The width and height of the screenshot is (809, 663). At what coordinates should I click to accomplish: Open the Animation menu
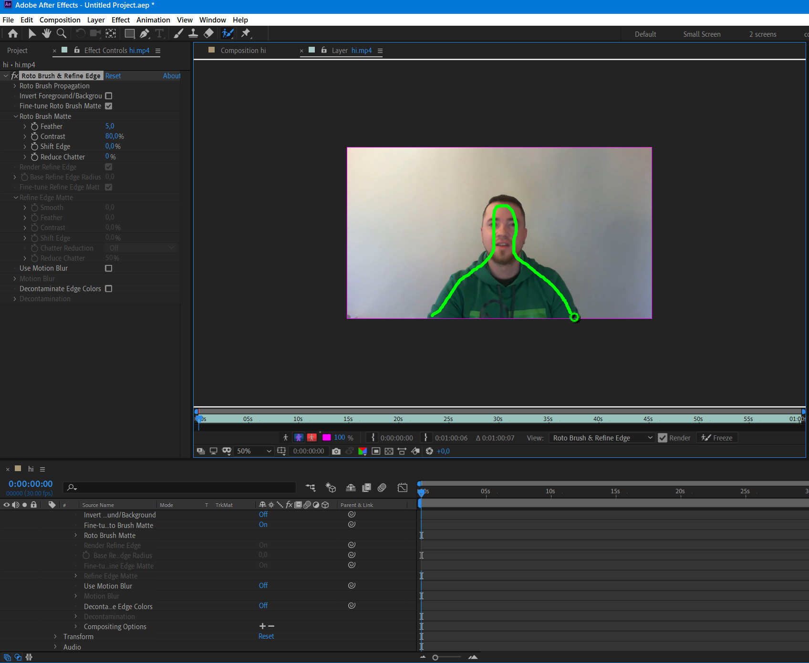click(x=153, y=20)
